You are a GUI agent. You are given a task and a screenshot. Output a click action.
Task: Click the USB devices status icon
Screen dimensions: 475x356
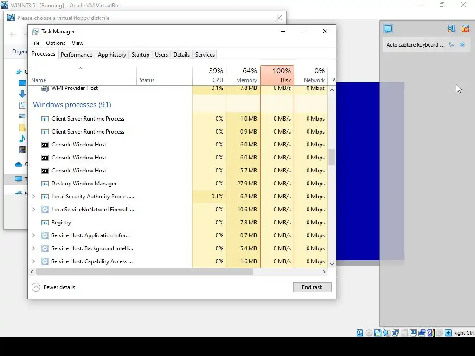click(x=404, y=333)
